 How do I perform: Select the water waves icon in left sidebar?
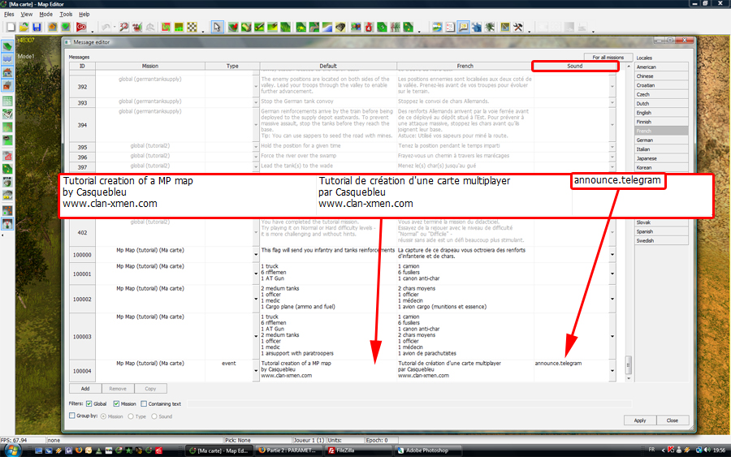pos(7,59)
